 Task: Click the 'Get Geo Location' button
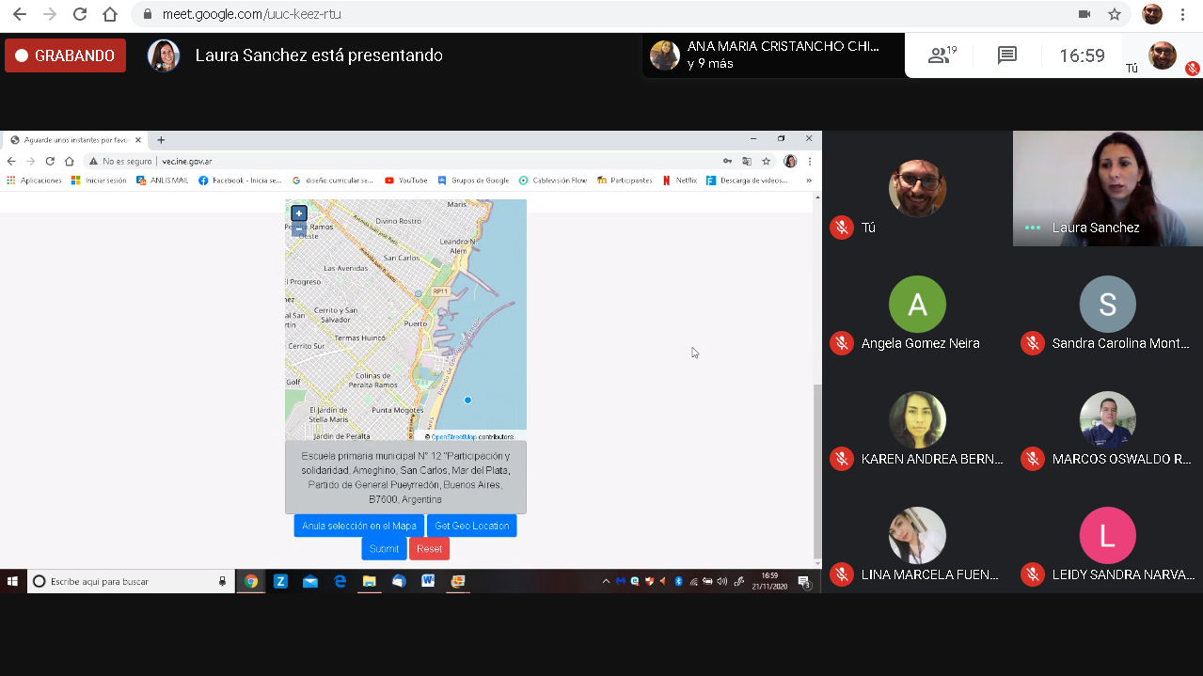tap(471, 526)
